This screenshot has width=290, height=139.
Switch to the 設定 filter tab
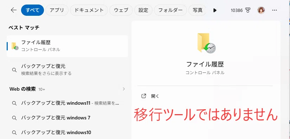[x=143, y=10]
